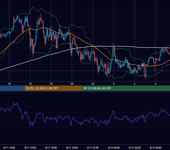
Task: Select the London 15:30-21:00 JST session bar
Action: click(x=53, y=88)
